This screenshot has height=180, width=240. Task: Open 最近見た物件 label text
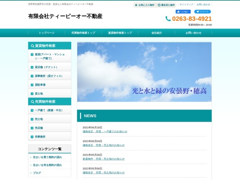[x=168, y=5]
